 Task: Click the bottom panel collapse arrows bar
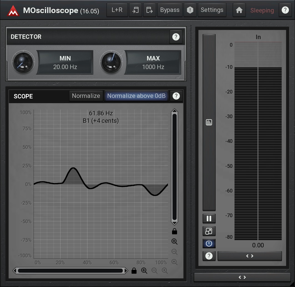tap(242, 277)
